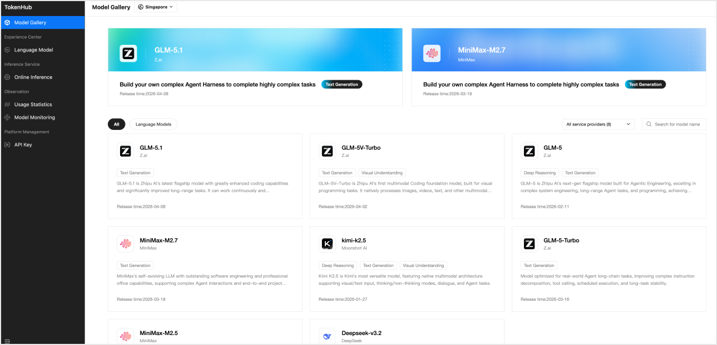Click the Language Model sidebar icon
Viewport: 717px width, 345px height.
(x=7, y=50)
